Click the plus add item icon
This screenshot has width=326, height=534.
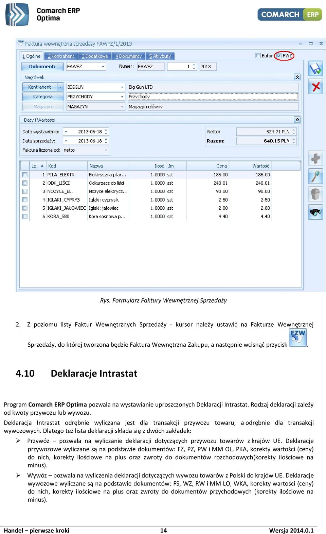pos(315,158)
